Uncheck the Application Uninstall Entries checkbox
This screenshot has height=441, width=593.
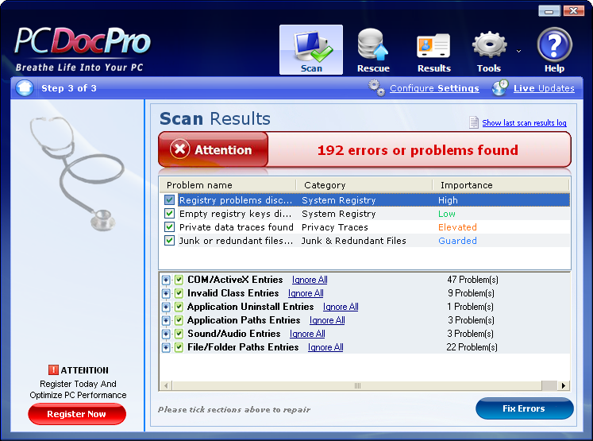179,307
